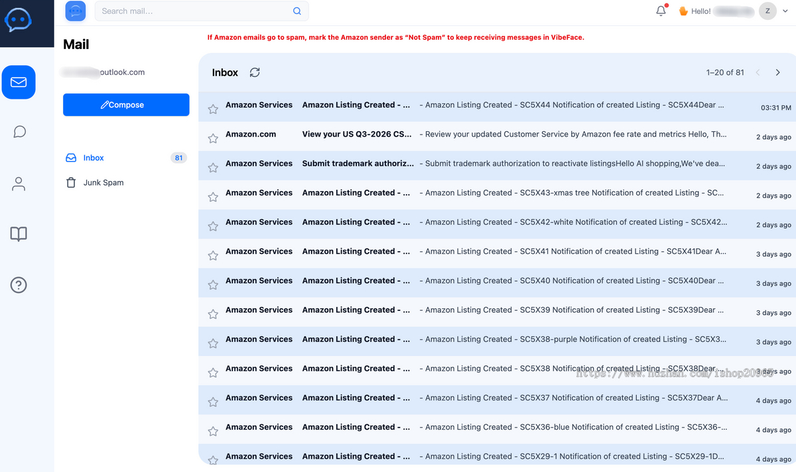Viewport: 796px width, 472px height.
Task: Select the Junk Spam folder
Action: 126,182
